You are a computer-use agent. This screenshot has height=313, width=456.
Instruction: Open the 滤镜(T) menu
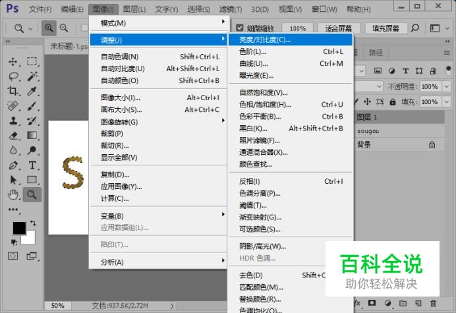click(231, 9)
